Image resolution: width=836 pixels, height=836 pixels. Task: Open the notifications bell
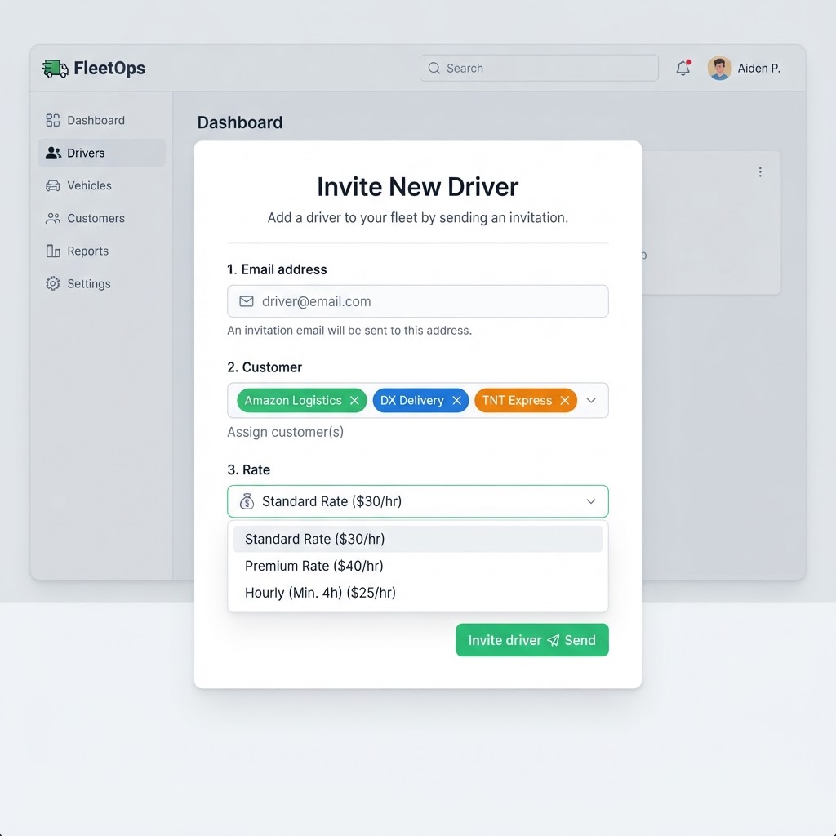683,68
